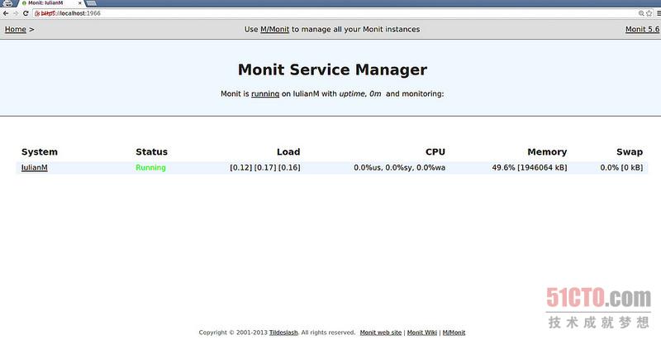The width and height of the screenshot is (661, 340).
Task: Click the CPU value 0.0%us, 0.0%sy, 0.0%wa
Action: [x=400, y=167]
